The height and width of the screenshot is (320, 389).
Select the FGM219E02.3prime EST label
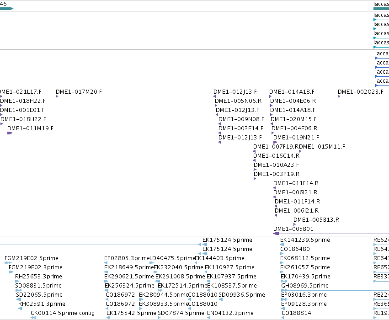click(36, 267)
